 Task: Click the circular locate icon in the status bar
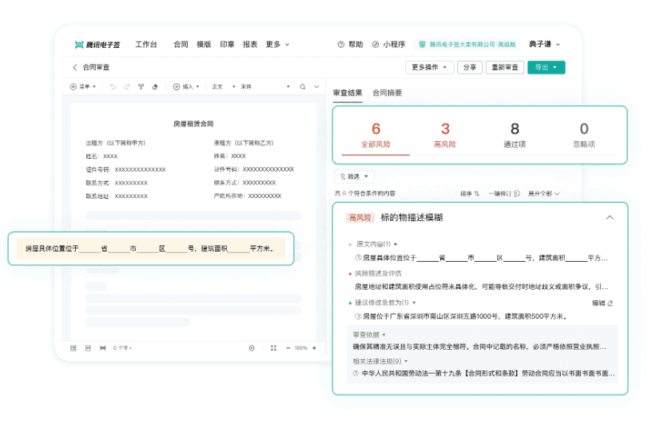(252, 348)
